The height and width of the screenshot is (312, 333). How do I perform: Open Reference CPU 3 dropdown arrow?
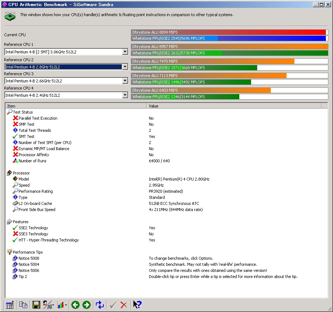(x=125, y=81)
